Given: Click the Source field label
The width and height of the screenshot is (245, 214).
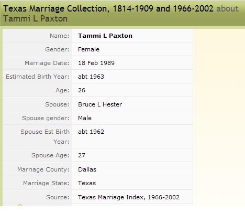Looking at the screenshot, I should 58,197.
